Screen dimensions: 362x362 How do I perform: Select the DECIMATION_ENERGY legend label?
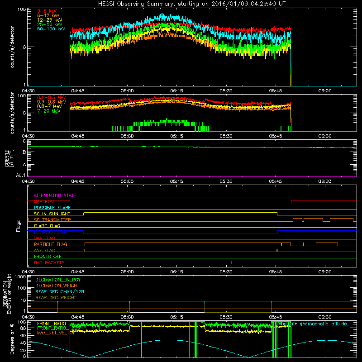click(58, 280)
